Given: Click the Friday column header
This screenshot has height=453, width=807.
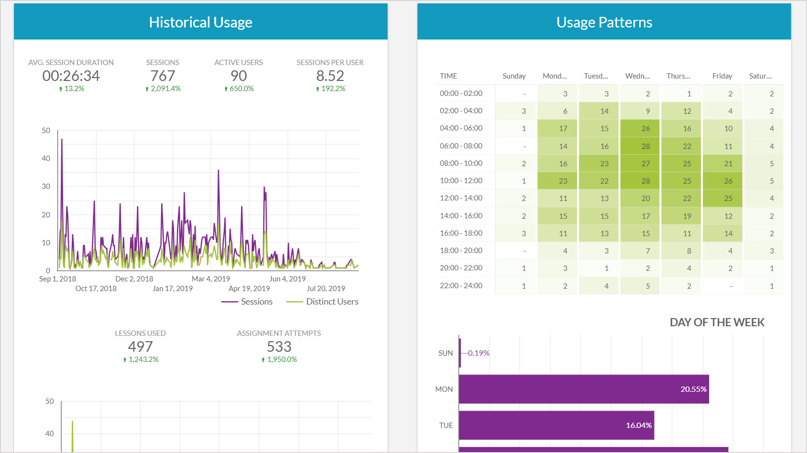Looking at the screenshot, I should pyautogui.click(x=722, y=76).
